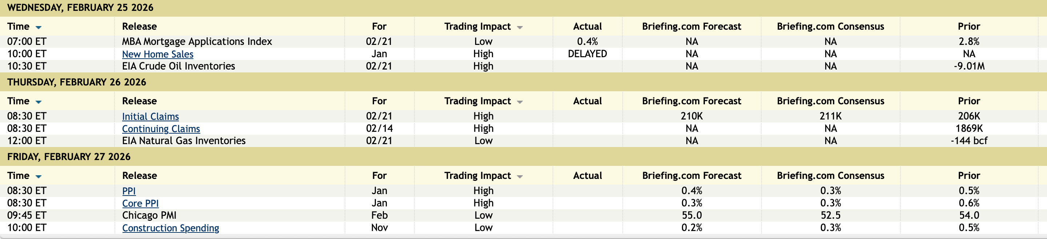The image size is (1047, 239).
Task: Click Trading Impact sort arrow under Friday
Action: pyautogui.click(x=520, y=177)
